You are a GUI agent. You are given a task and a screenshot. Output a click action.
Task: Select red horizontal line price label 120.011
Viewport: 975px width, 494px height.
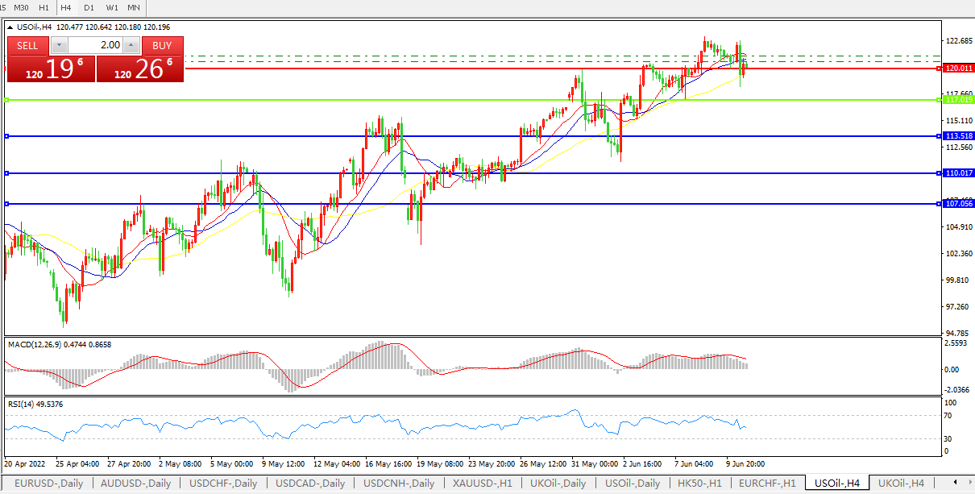coord(956,69)
